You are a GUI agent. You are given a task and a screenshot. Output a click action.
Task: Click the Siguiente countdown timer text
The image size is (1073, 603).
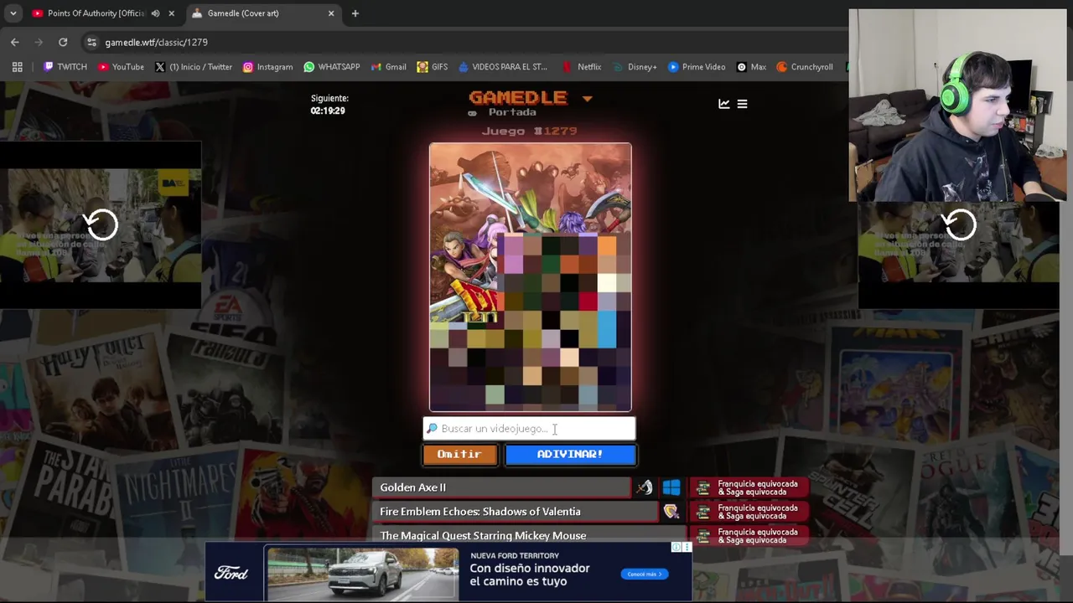[x=329, y=105]
